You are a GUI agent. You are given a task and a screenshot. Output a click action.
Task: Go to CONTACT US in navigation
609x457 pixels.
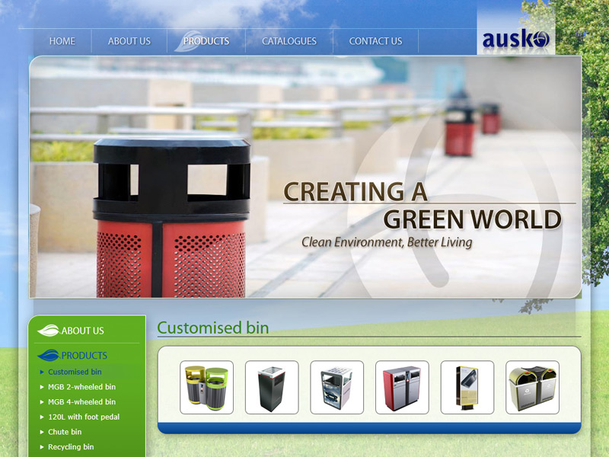[x=375, y=41]
